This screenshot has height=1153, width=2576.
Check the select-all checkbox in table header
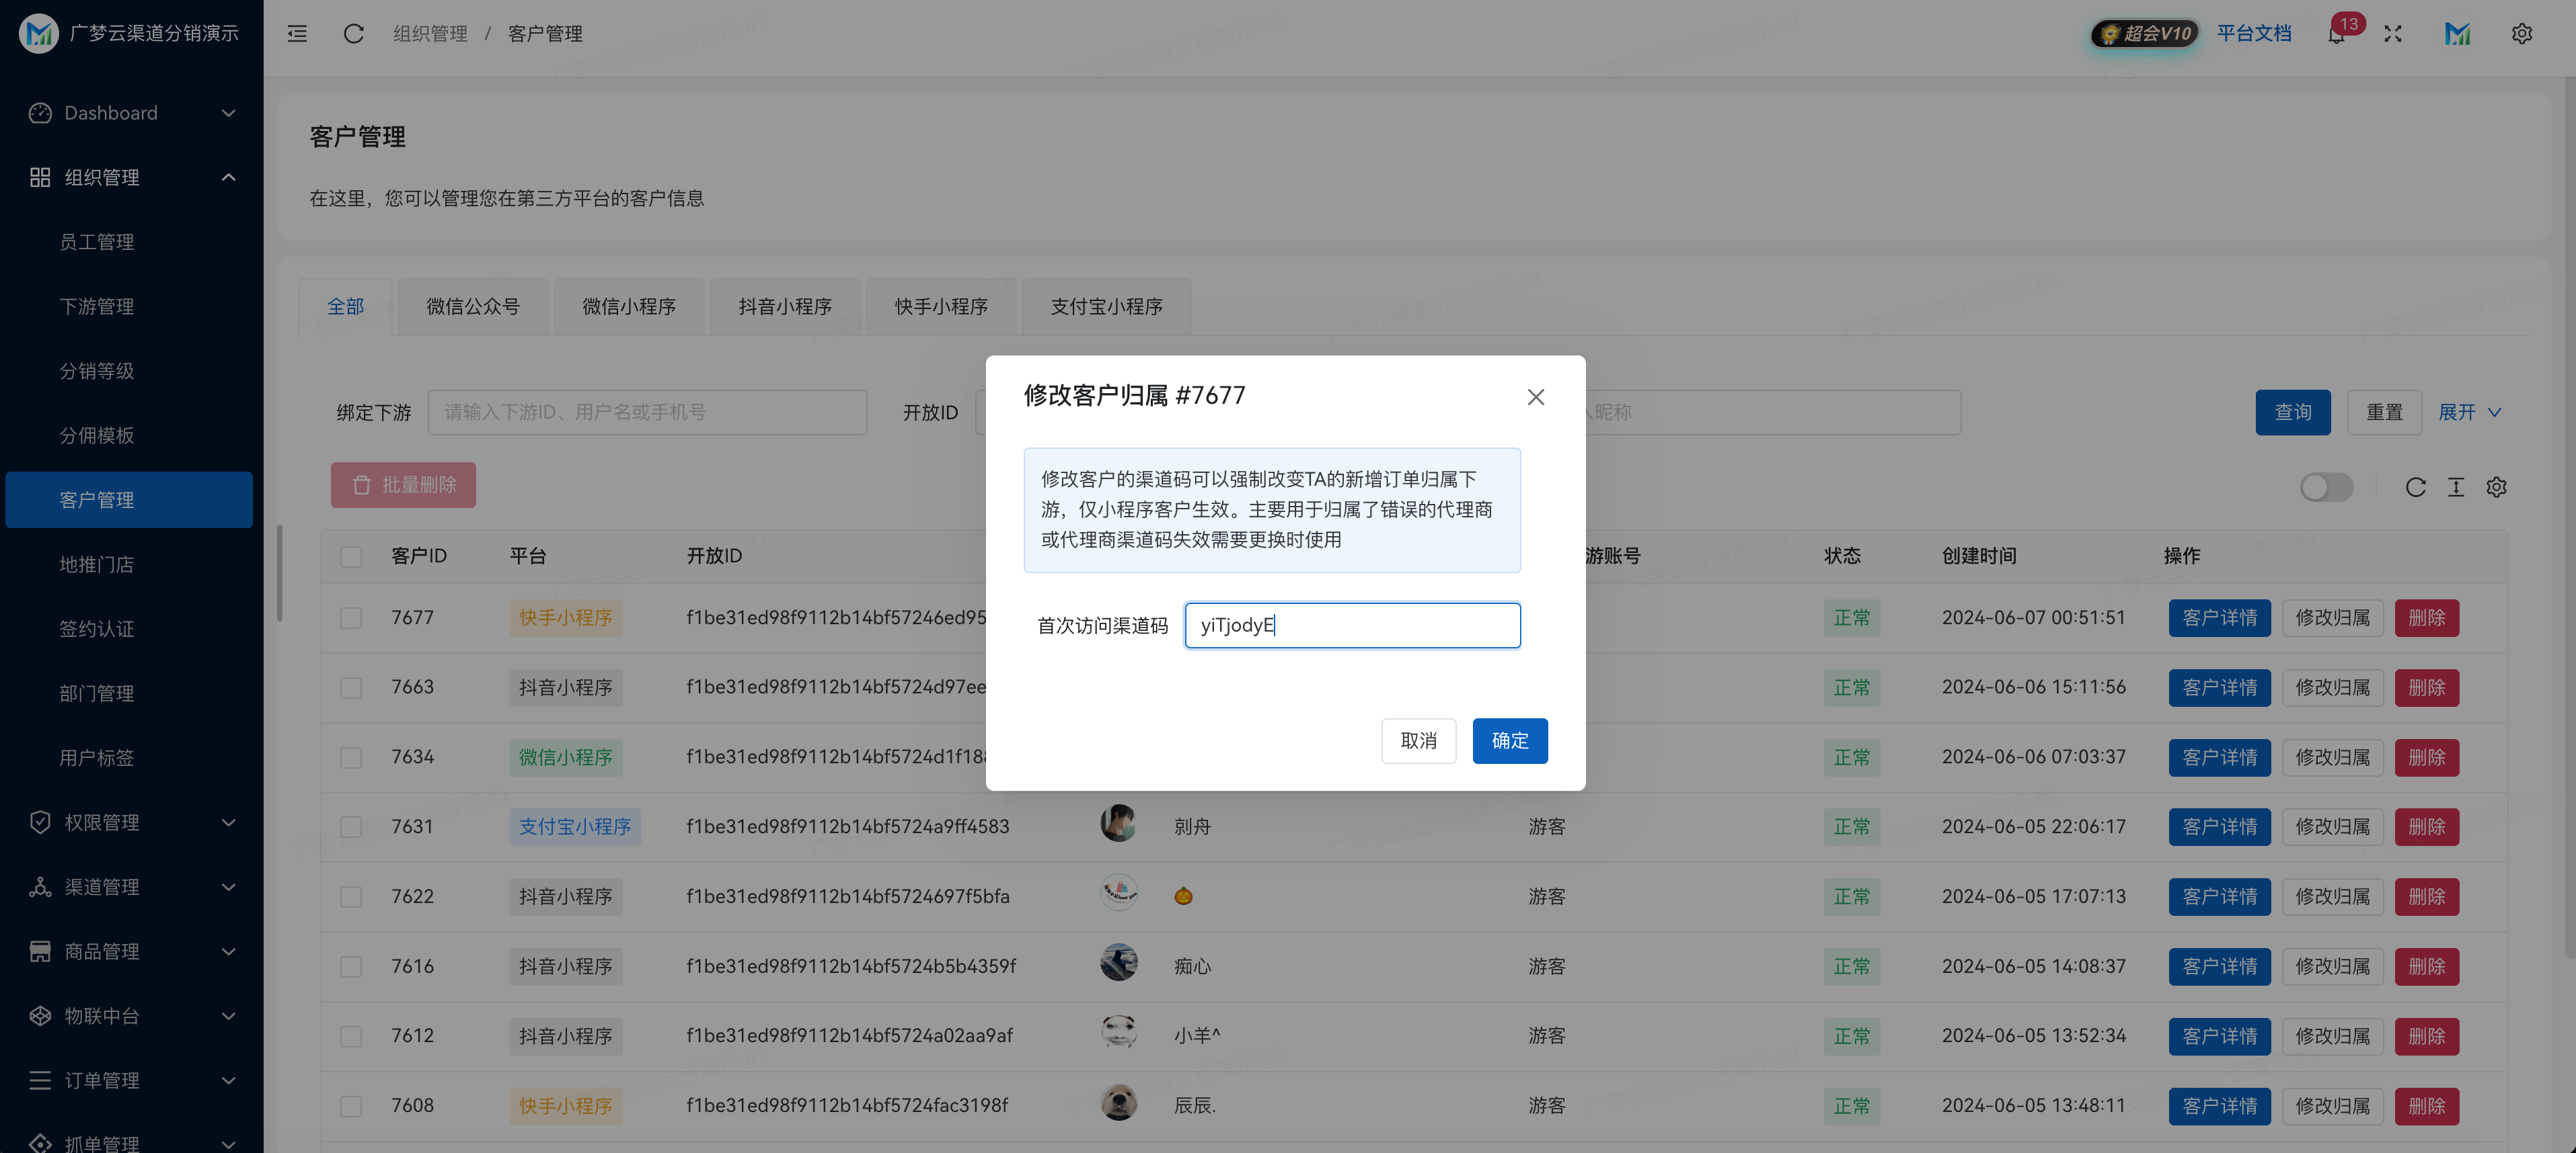350,556
